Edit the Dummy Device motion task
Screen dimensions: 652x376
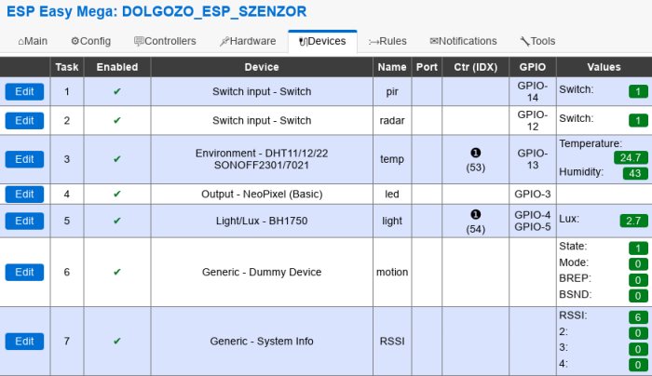click(x=24, y=272)
